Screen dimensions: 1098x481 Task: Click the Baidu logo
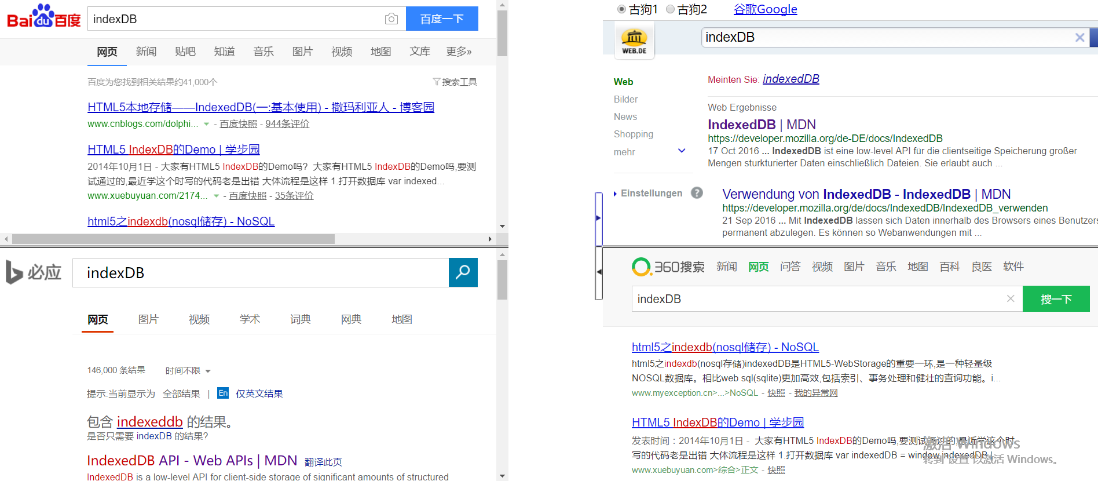pos(44,16)
